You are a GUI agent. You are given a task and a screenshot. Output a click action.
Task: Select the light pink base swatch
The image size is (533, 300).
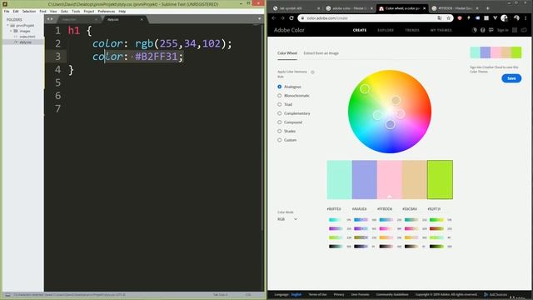tap(390, 180)
